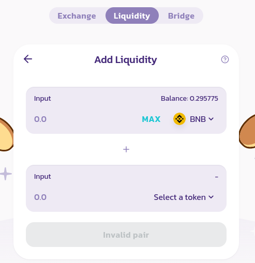Click the plus sign between inputs
The width and height of the screenshot is (255, 263).
click(x=126, y=149)
